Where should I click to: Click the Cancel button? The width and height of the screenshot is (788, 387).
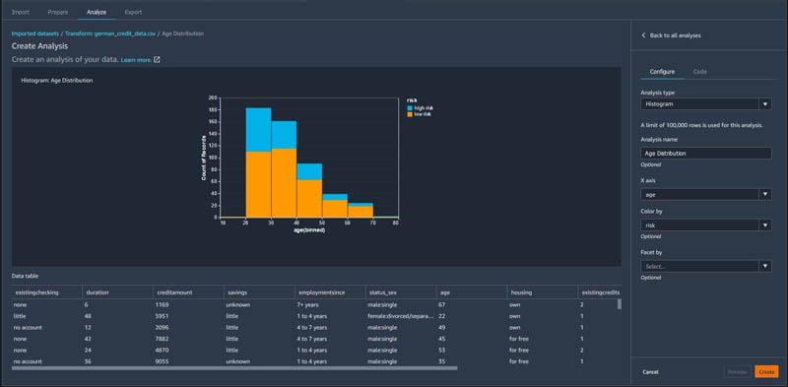(650, 372)
